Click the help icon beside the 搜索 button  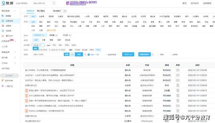click(85, 54)
